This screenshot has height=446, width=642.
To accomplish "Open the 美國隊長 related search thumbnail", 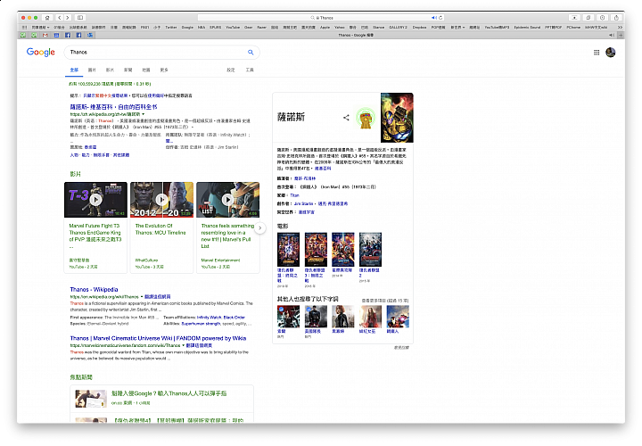I will point(316,316).
